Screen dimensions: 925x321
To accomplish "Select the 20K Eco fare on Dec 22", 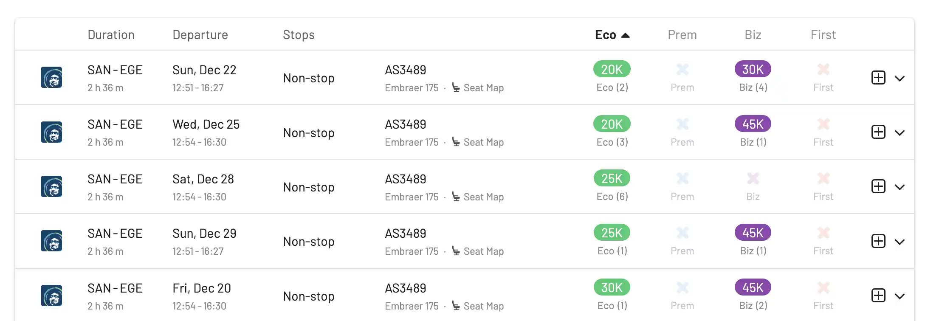I will click(612, 69).
